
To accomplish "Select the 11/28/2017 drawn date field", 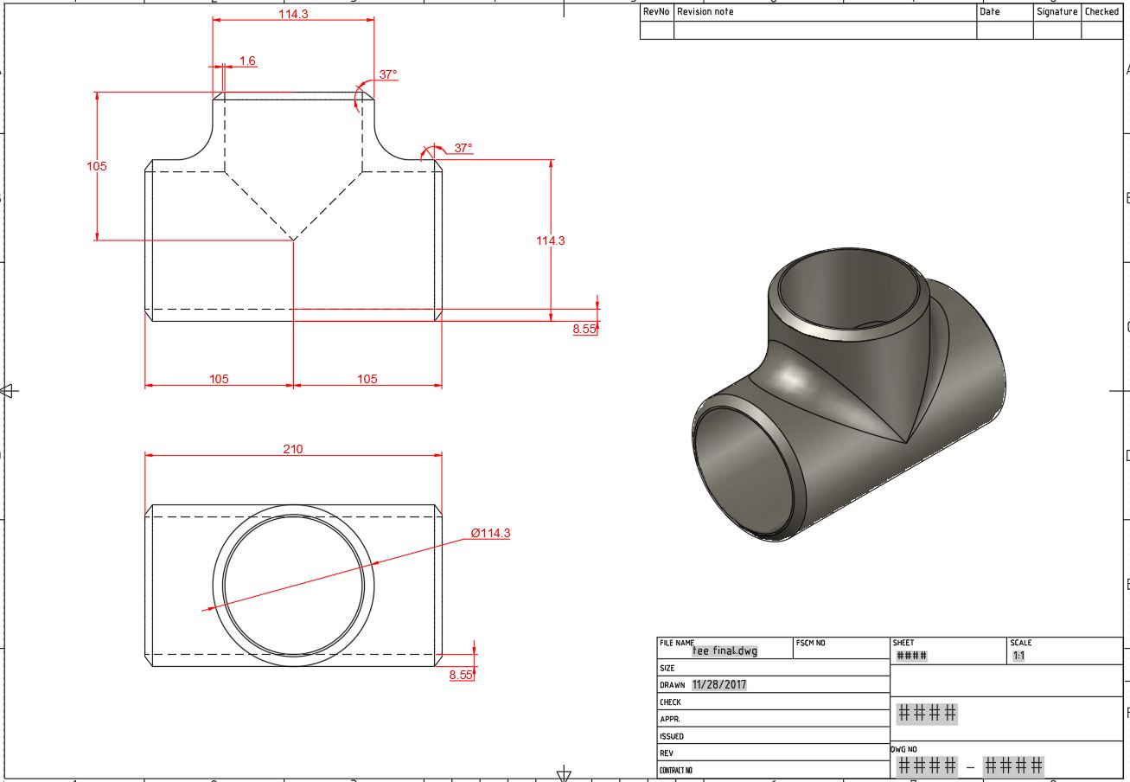I will point(719,685).
